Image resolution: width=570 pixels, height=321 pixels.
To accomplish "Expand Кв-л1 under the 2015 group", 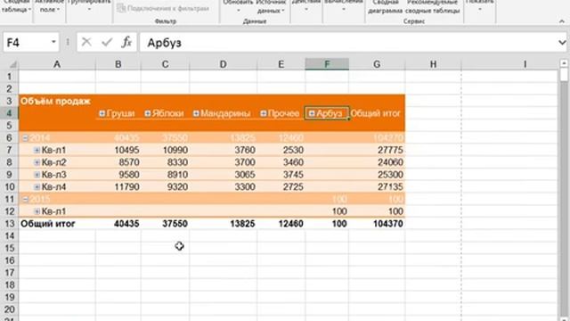I will [37, 211].
